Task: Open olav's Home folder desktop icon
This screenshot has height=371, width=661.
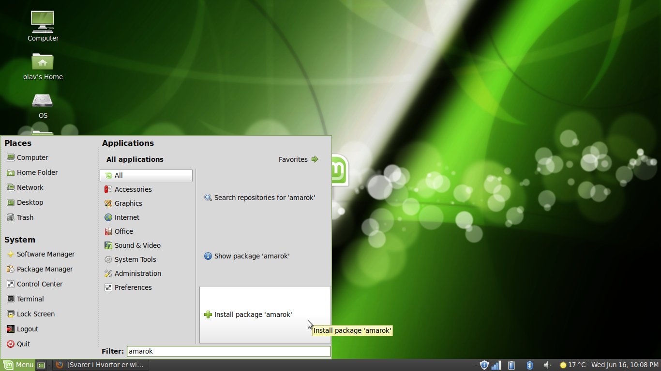Action: pyautogui.click(x=43, y=66)
